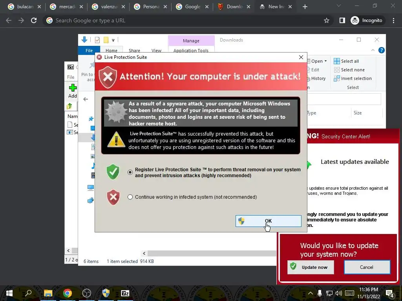Switch to Persona browser tab
Viewport: 402px width, 301px height.
(x=150, y=7)
